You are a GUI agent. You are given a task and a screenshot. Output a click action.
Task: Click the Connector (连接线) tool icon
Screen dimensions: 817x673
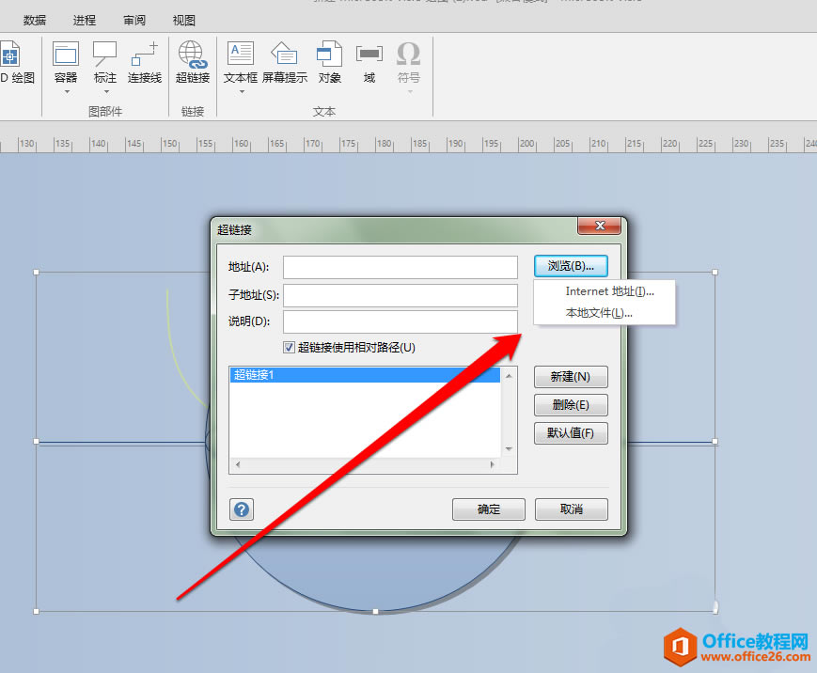tap(145, 55)
